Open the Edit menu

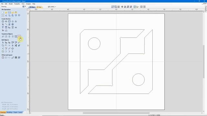click(x=6, y=4)
